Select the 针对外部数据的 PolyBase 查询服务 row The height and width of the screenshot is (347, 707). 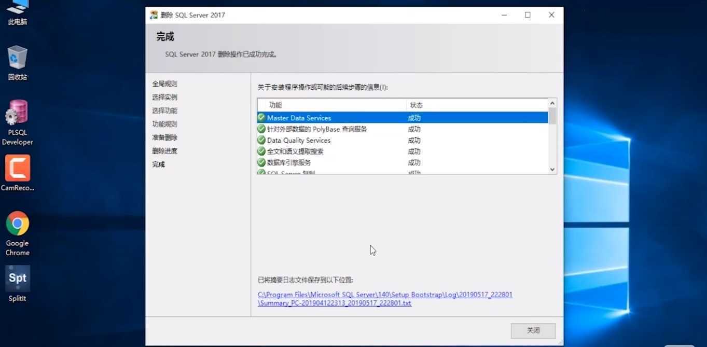[403, 129]
